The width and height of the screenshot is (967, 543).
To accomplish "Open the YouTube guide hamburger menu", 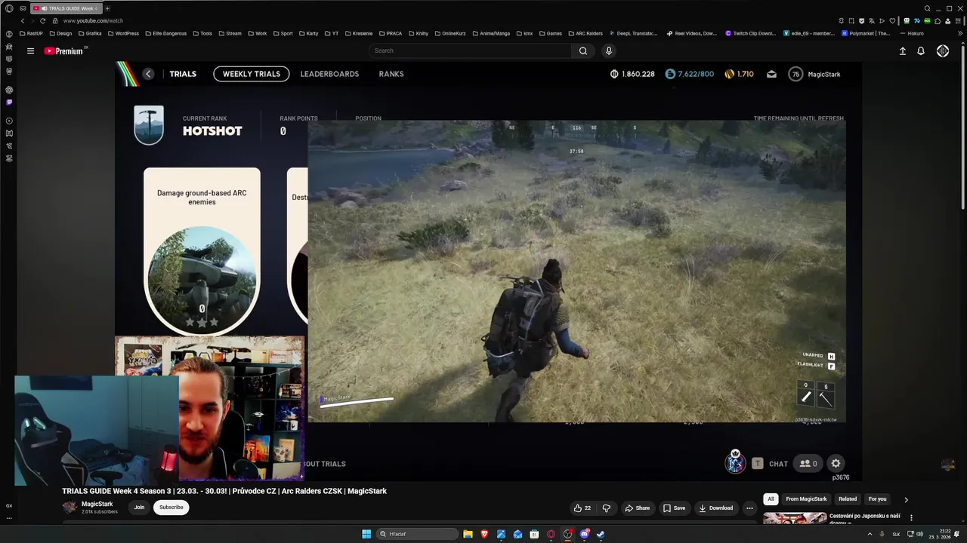I will [30, 51].
